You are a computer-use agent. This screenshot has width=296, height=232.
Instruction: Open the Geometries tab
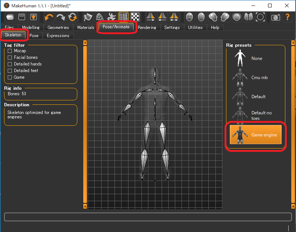[x=58, y=28]
